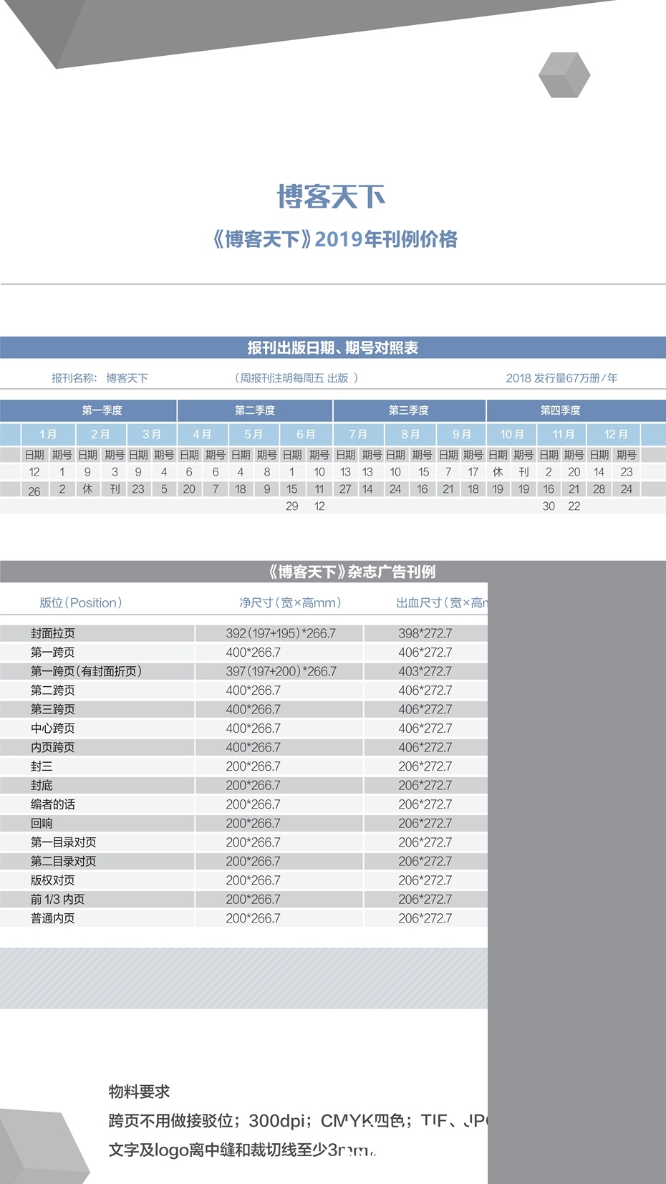Screen dimensions: 666x1184
Task: Select the 封底 row label
Action: (42, 786)
